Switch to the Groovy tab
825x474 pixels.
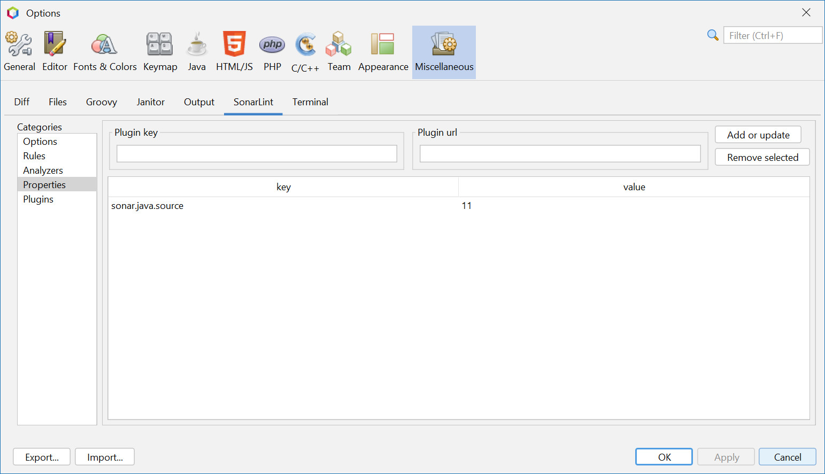coord(101,102)
